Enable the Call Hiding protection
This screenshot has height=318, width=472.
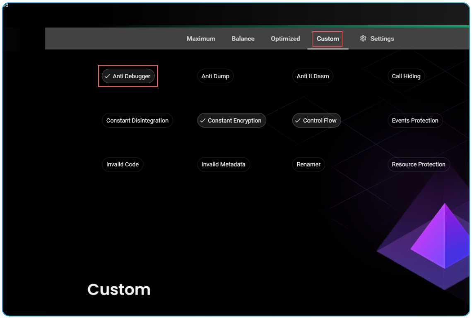406,76
